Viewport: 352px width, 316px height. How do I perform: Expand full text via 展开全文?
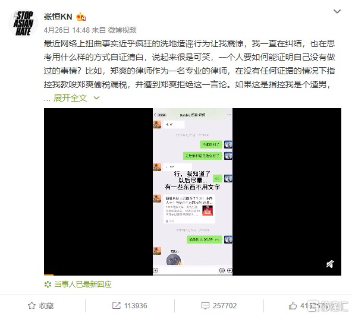70,98
